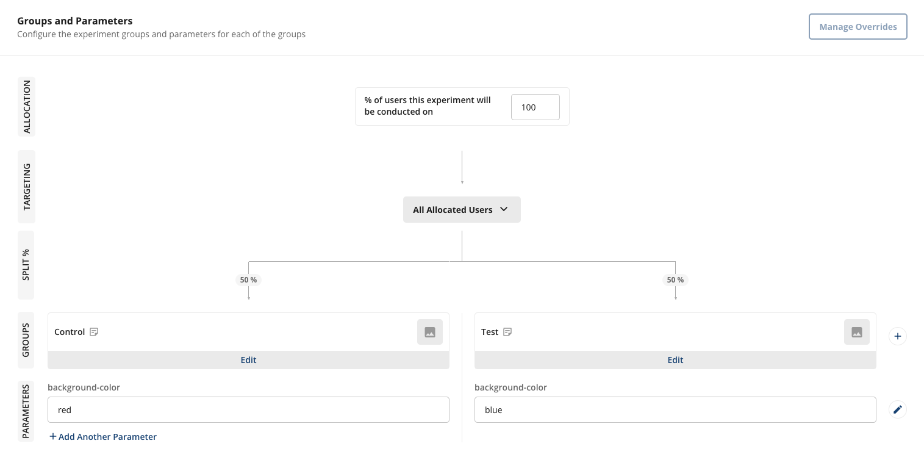The width and height of the screenshot is (924, 457).
Task: Open the note icon beside Test
Action: 507,332
